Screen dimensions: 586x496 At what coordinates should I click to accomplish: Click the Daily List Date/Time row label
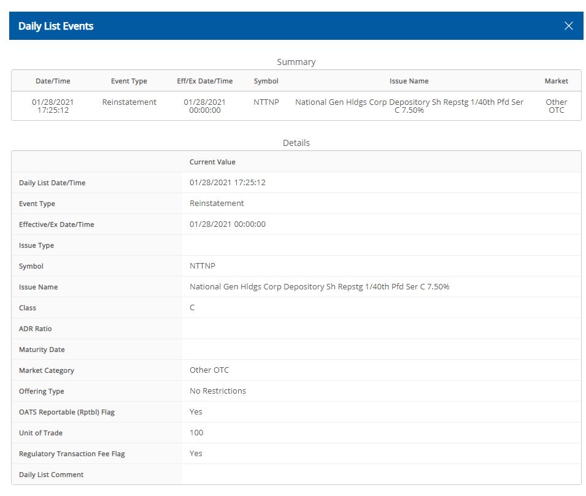click(x=52, y=183)
